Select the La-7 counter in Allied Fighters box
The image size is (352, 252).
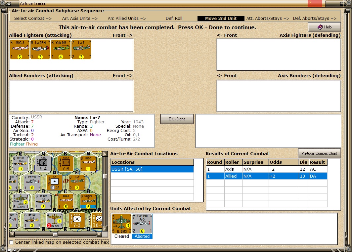[x=81, y=50]
